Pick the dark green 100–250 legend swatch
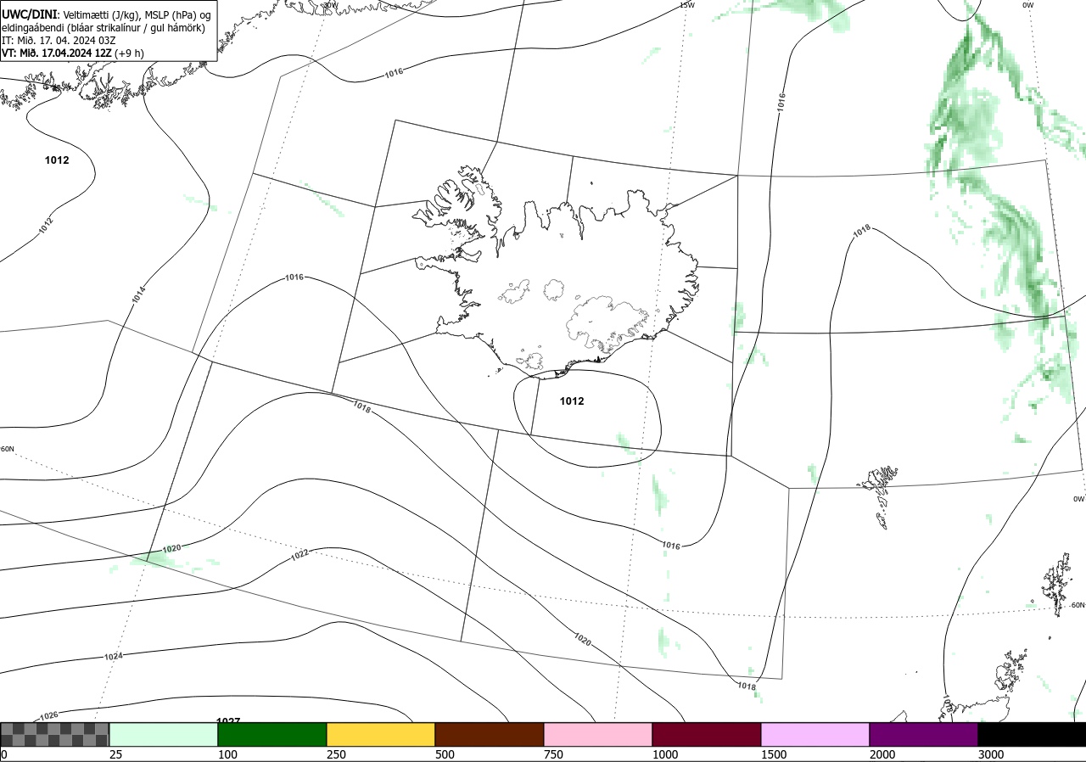The width and height of the screenshot is (1086, 762). 272,734
